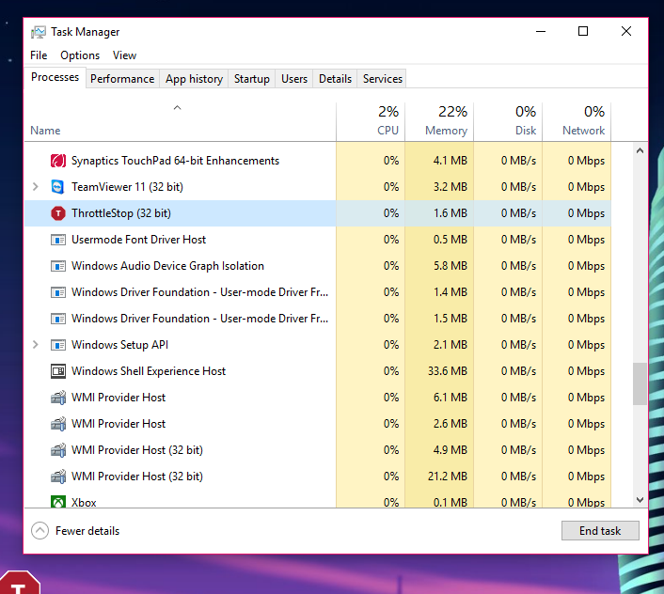Click the icon of WMI Provider Host (32 bit) using 21.2 MB
Image resolution: width=664 pixels, height=594 pixels.
coord(58,477)
